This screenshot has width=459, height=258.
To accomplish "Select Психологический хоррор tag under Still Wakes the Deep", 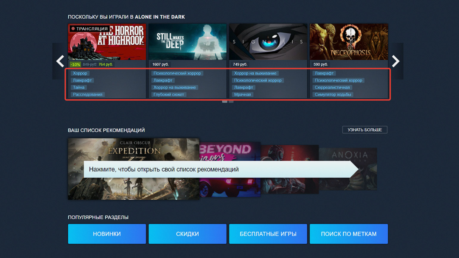I will tap(177, 73).
